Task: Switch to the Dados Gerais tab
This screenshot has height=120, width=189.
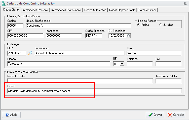Action: (11, 10)
